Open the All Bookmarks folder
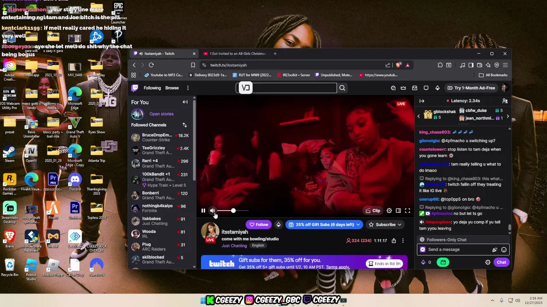Viewport: 547px width, 307px height. (x=493, y=75)
